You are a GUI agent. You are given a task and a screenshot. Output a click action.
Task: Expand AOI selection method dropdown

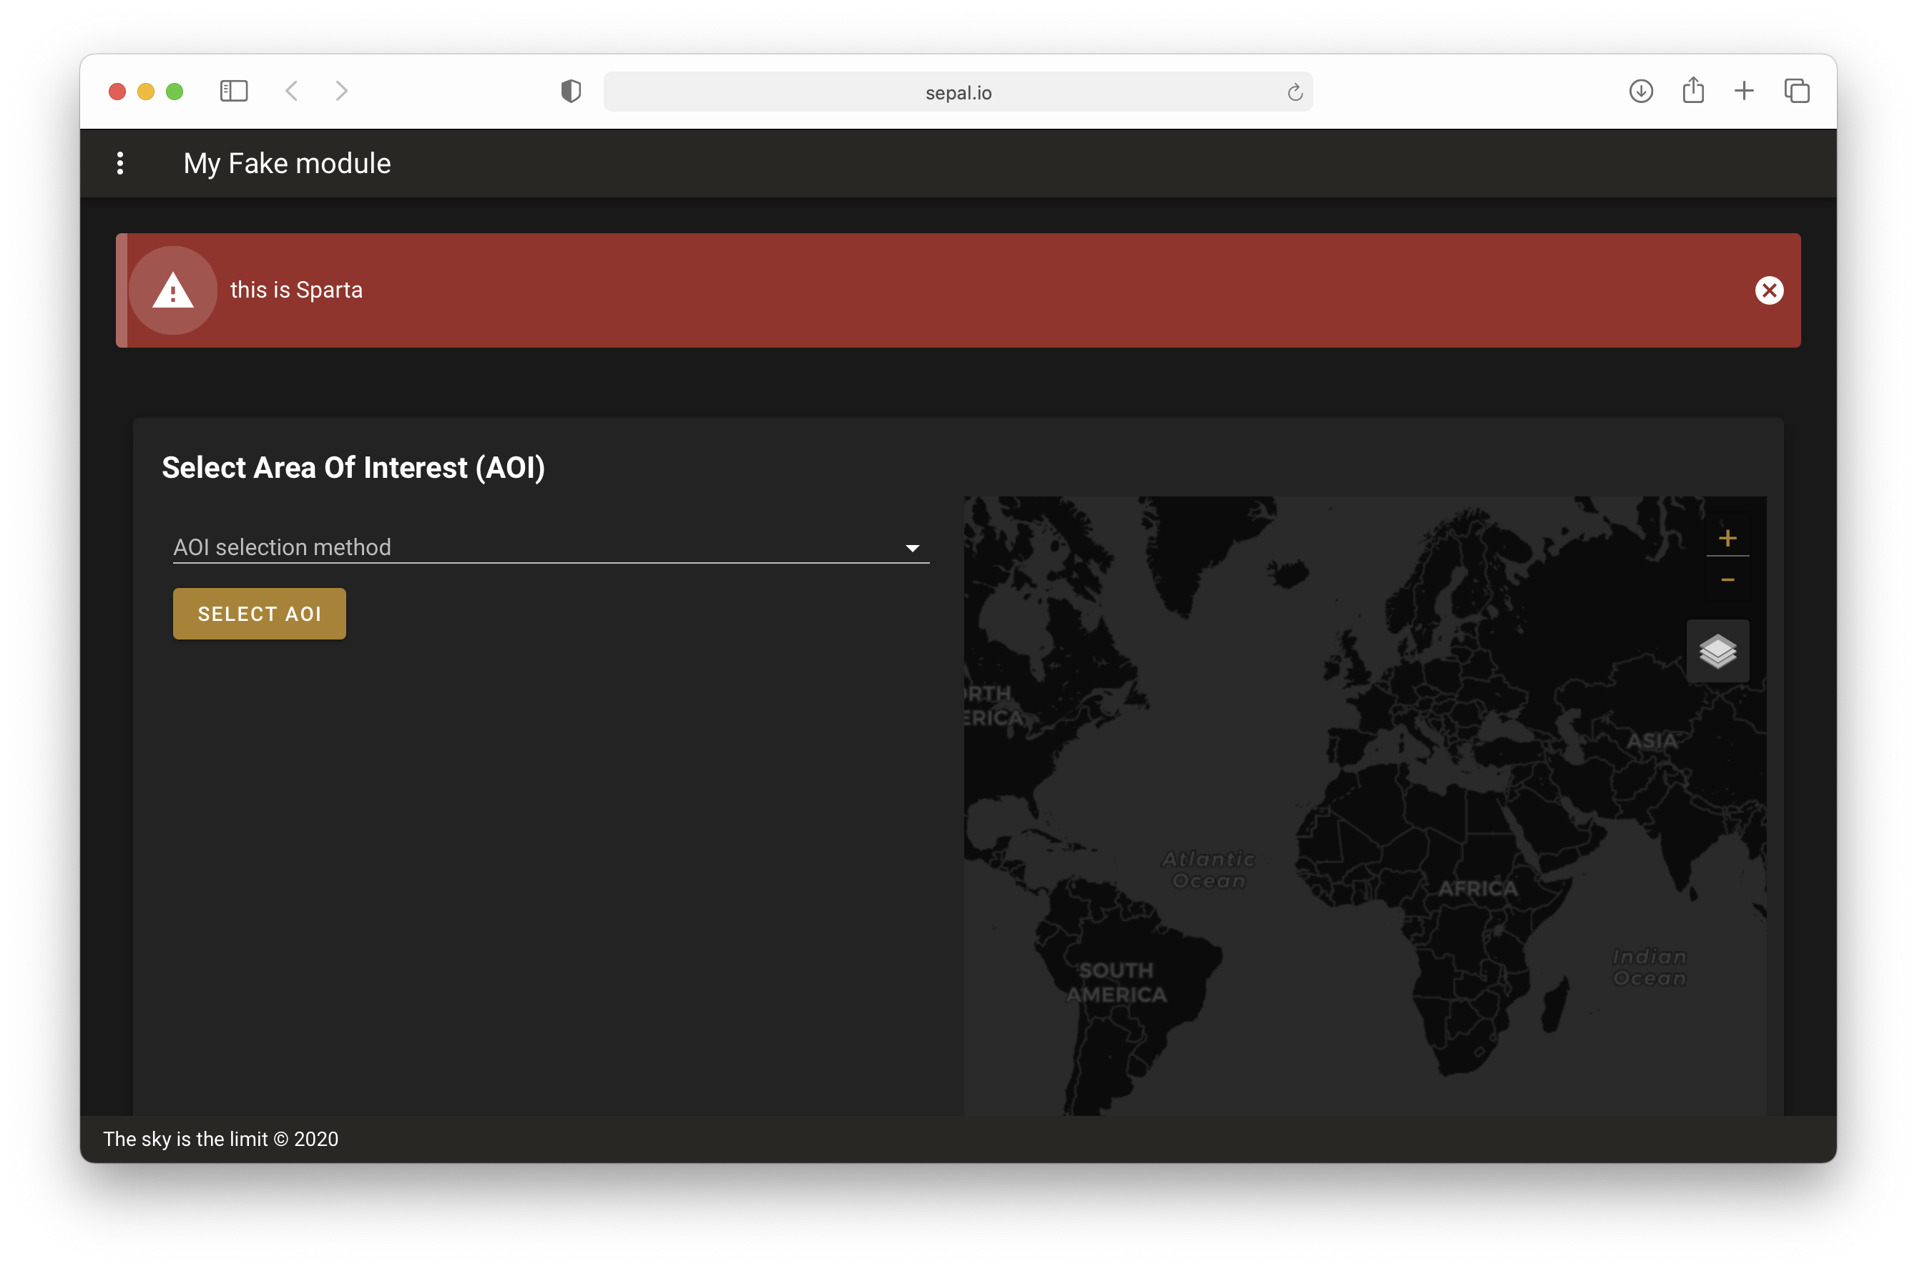click(x=551, y=547)
